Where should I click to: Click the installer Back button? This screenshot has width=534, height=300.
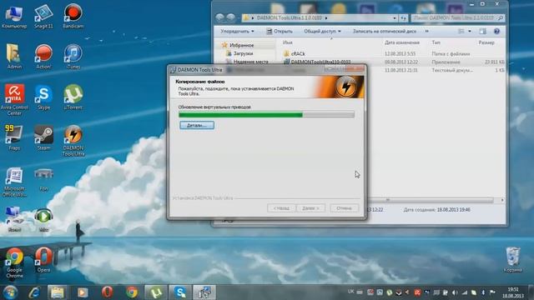pyautogui.click(x=281, y=207)
